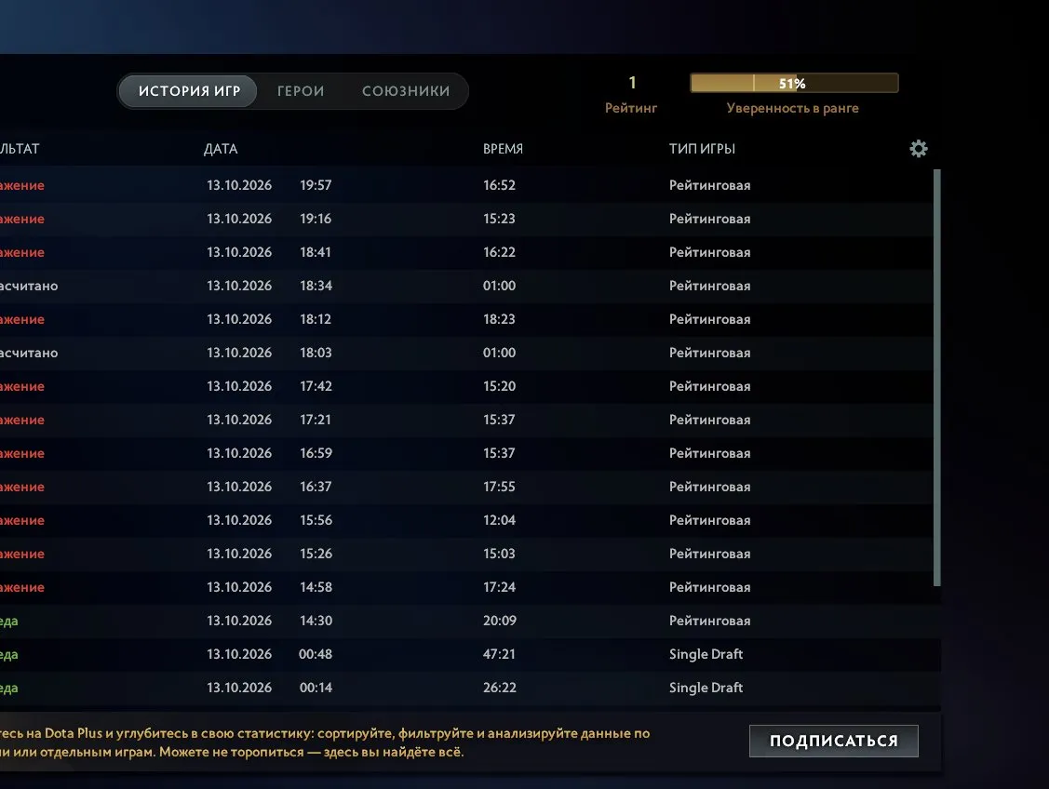Click the match started at 17:42
Image resolution: width=1049 pixels, height=789 pixels.
pos(467,386)
